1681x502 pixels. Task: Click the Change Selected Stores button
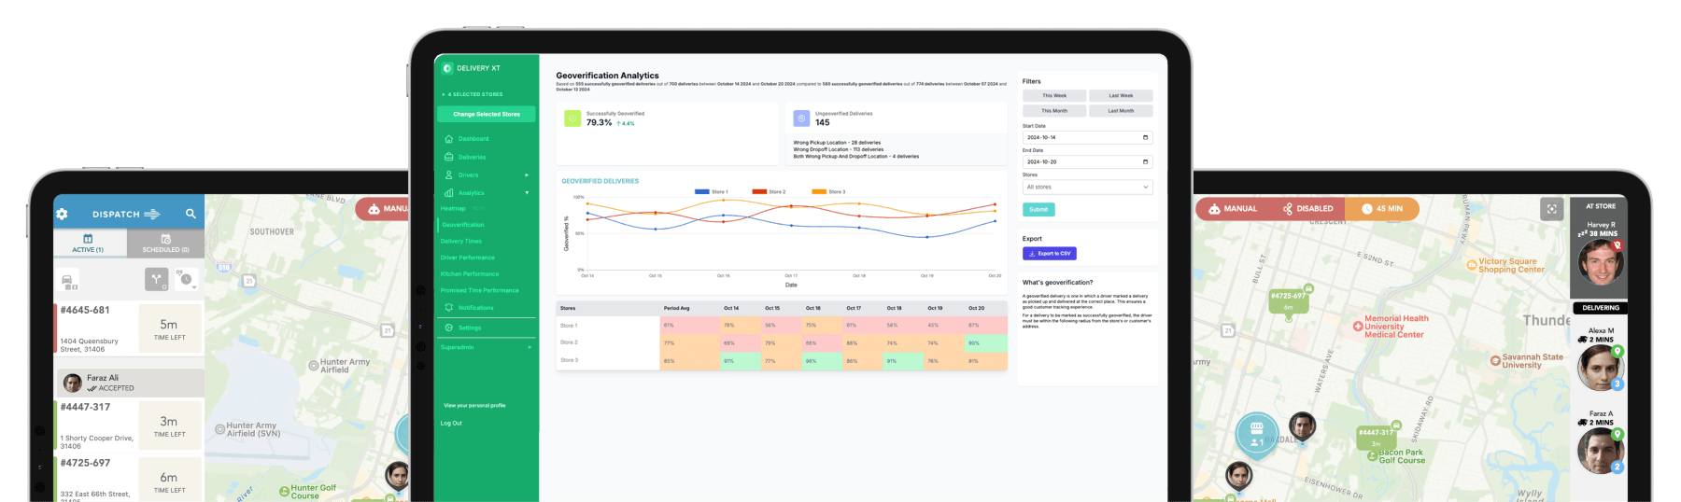tap(486, 114)
